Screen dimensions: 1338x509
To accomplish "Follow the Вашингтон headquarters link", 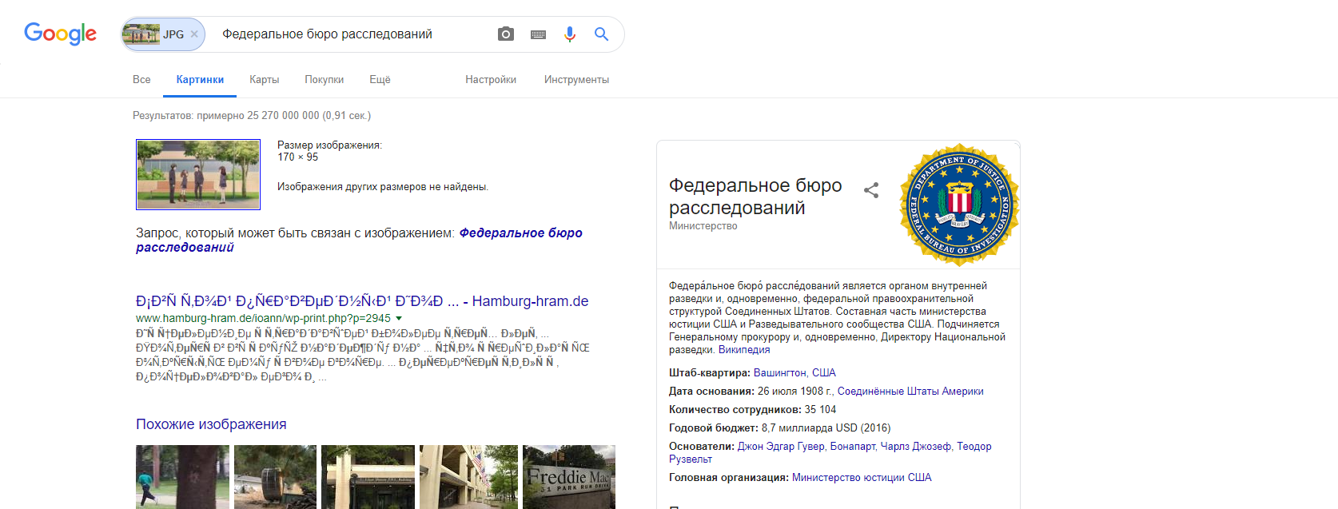I will [x=794, y=373].
